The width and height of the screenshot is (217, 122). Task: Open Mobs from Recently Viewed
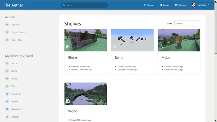click(14, 63)
